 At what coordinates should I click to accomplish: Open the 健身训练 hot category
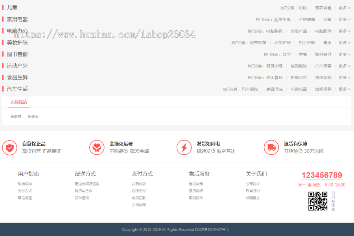click(x=274, y=66)
